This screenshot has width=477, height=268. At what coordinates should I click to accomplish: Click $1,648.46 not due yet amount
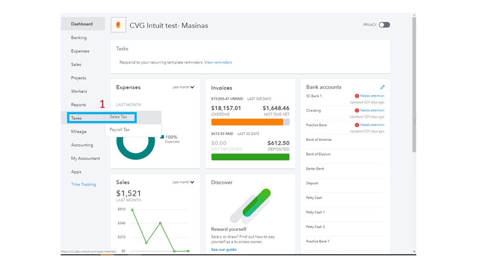[276, 108]
